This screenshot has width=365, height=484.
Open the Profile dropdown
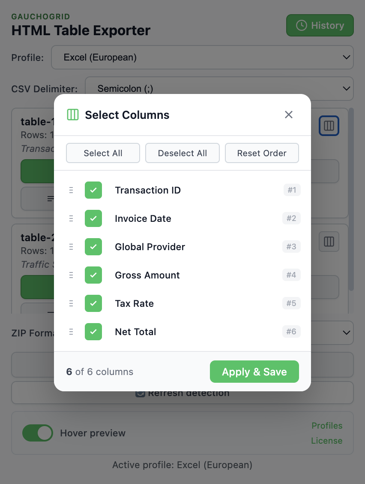202,57
